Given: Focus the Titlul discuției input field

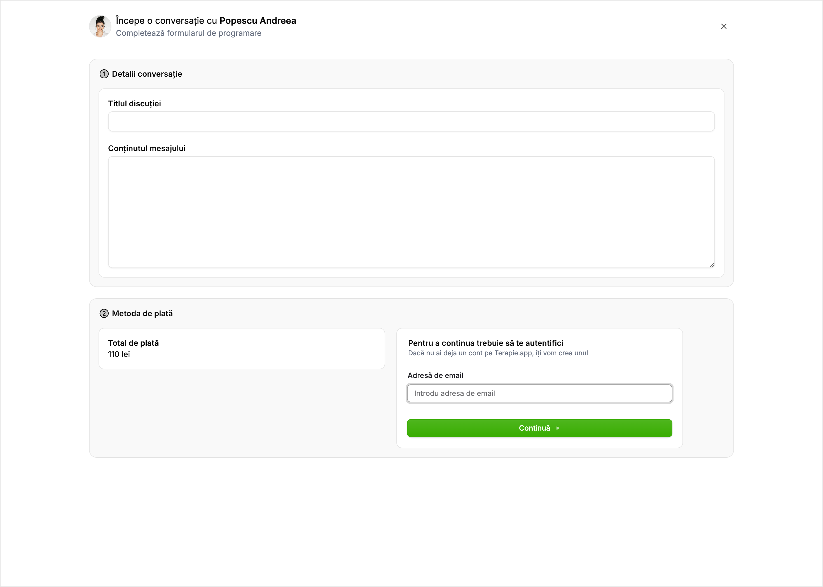Looking at the screenshot, I should [x=411, y=121].
